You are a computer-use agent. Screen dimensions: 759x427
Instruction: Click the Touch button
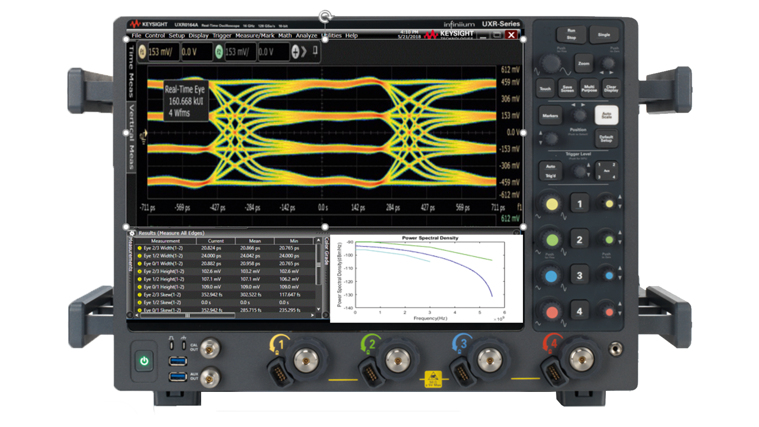tap(546, 88)
